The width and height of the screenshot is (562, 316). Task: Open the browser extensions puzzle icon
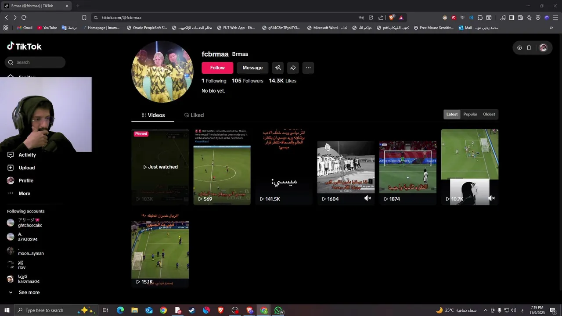480,18
